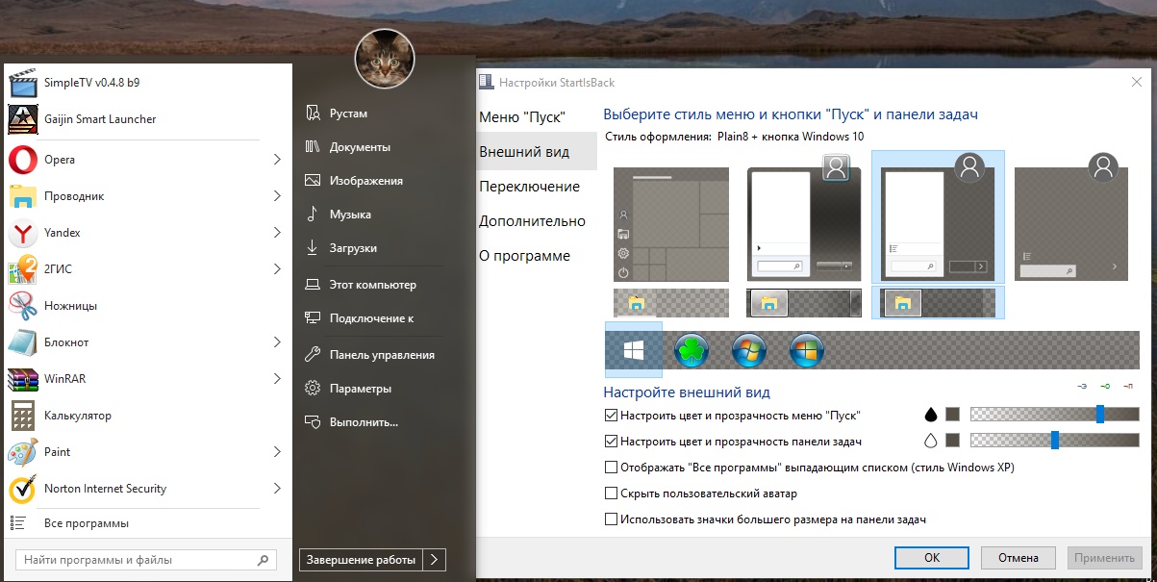Screen dimensions: 1157x582
Task: Open Norton Internet Security
Action: 105,489
